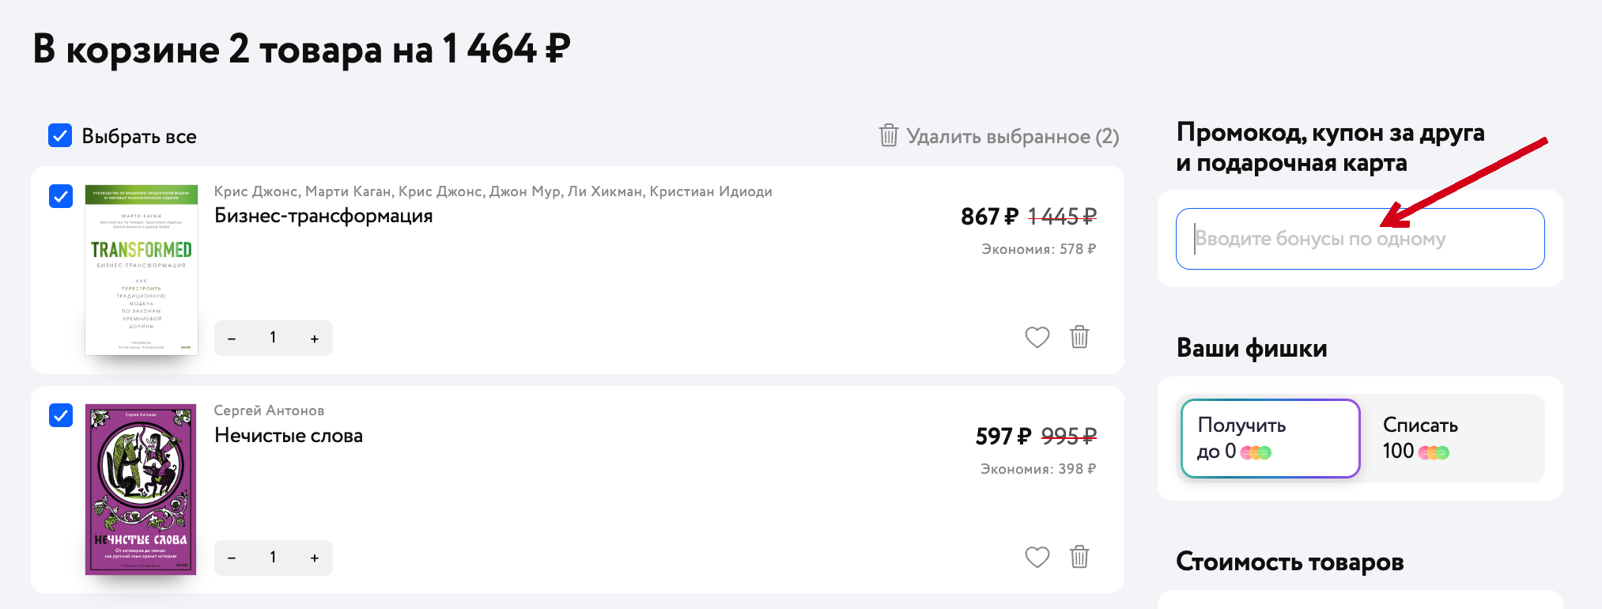This screenshot has height=609, width=1602.
Task: Select the Получить до 0 фишки option
Action: 1270,438
